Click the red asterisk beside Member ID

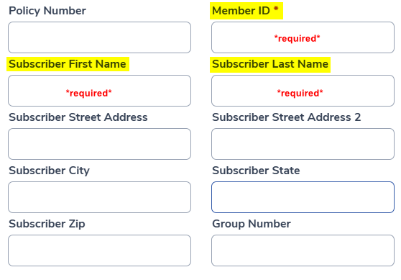[276, 9]
